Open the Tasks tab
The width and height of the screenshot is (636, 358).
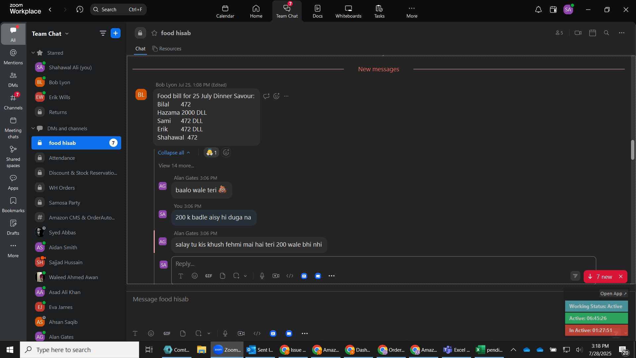click(x=379, y=11)
